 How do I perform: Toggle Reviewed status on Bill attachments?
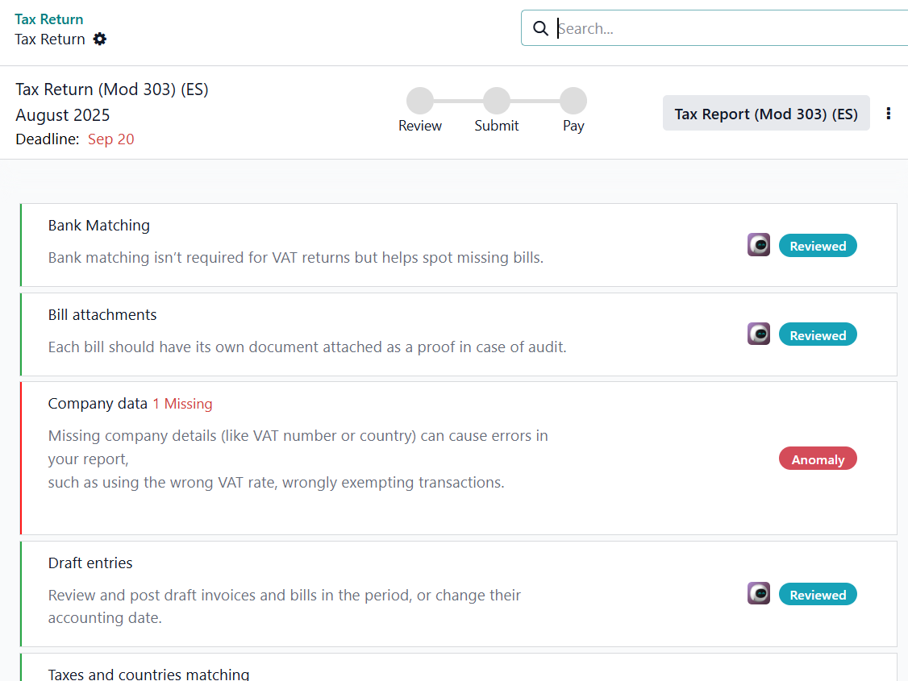click(817, 335)
